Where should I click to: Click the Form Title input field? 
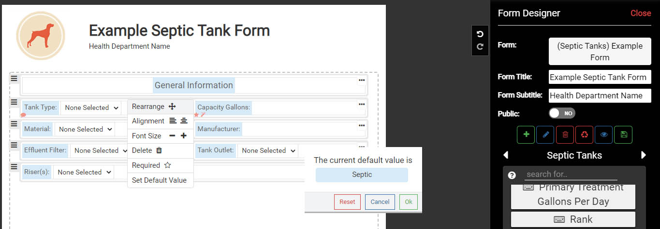pyautogui.click(x=600, y=77)
